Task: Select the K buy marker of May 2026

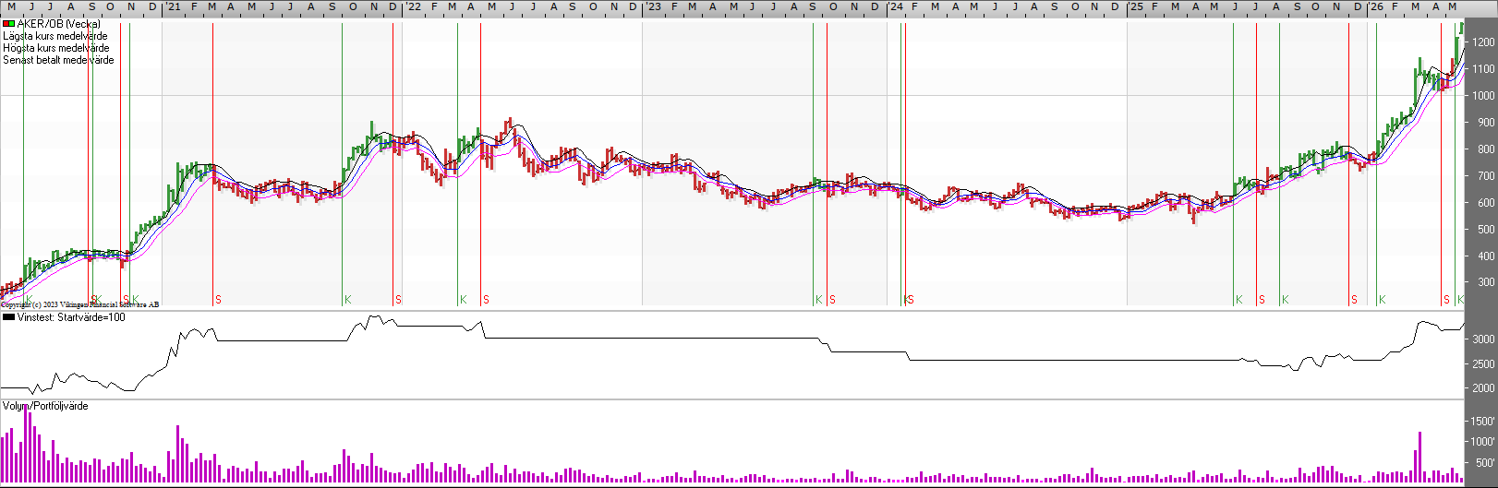Action: click(1460, 300)
